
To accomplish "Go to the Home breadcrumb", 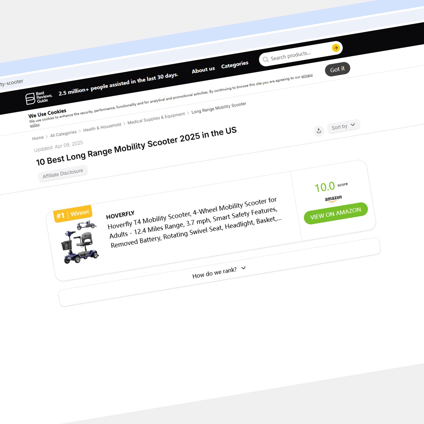I will (x=38, y=138).
